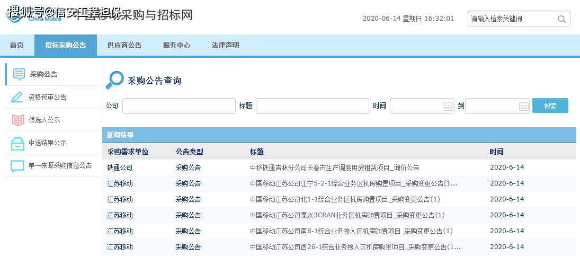Click 铁通公司 in the results table
Screen dimensions: 580x256
(120, 167)
